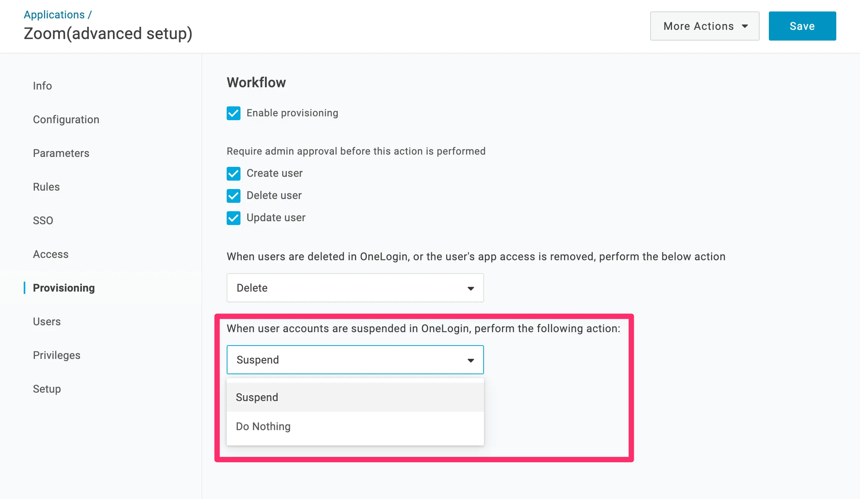Expand the Delete action dropdown

355,288
